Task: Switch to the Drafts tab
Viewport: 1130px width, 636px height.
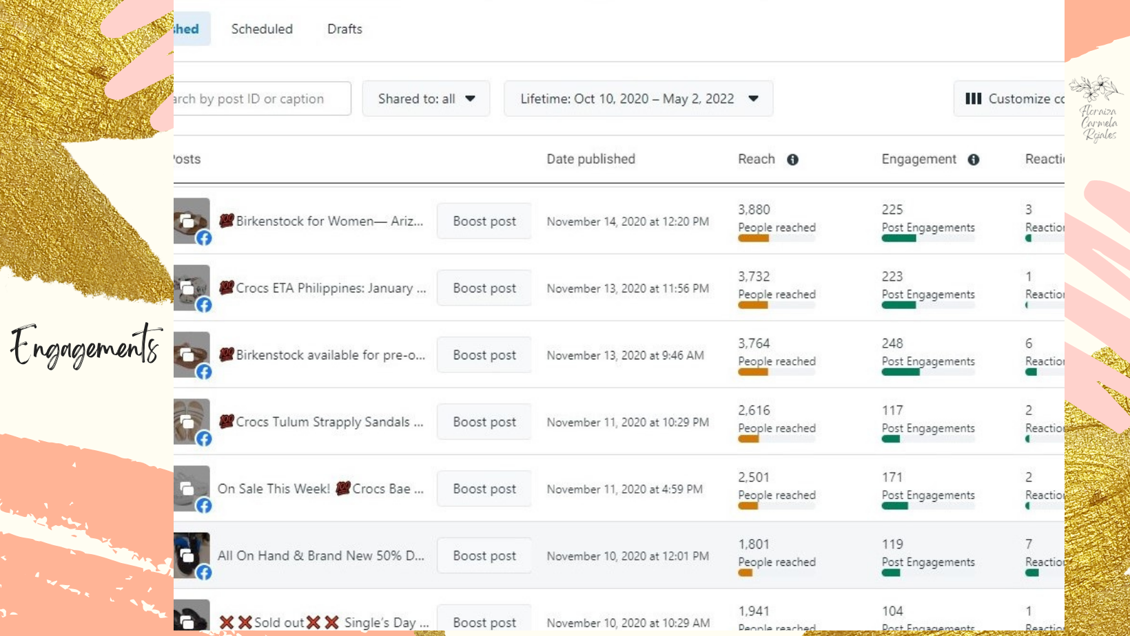Action: (345, 29)
